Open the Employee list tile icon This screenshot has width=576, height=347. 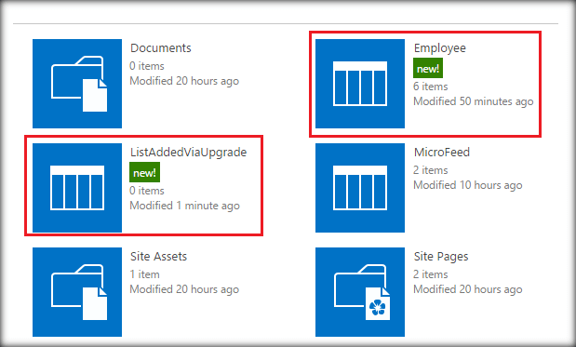click(x=360, y=84)
